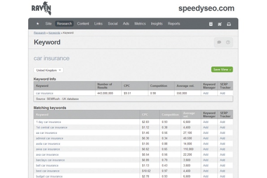
Task: Add 1 day car insurance to SERP Tracker
Action: coord(223,122)
